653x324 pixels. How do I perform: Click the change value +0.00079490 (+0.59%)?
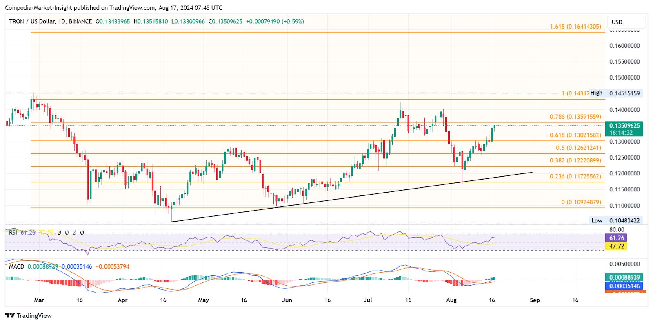tap(275, 21)
